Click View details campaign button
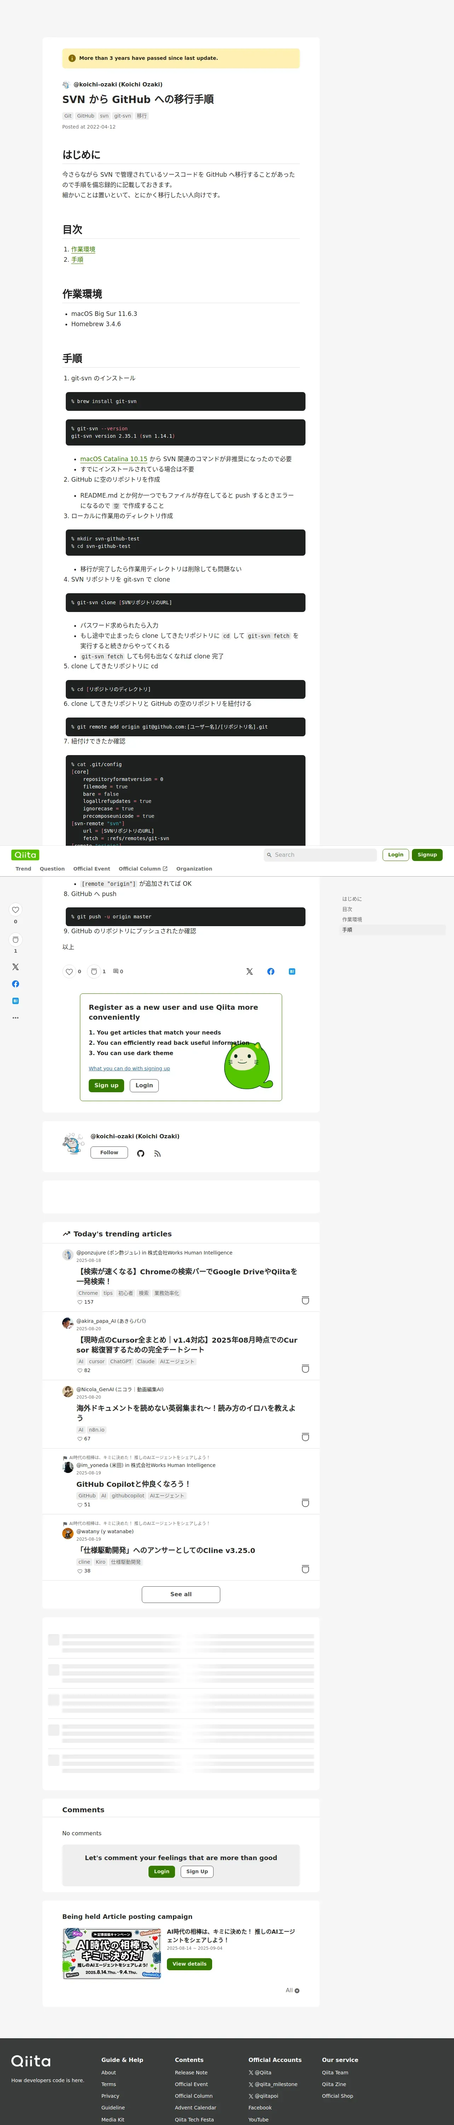 tap(190, 1964)
